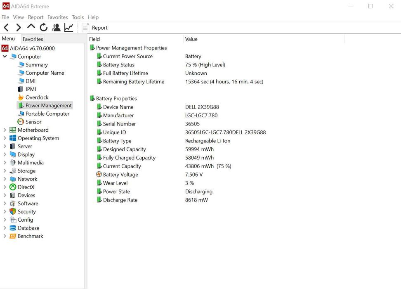The width and height of the screenshot is (401, 289).
Task: Open the Overclock flame icon
Action: [x=21, y=97]
